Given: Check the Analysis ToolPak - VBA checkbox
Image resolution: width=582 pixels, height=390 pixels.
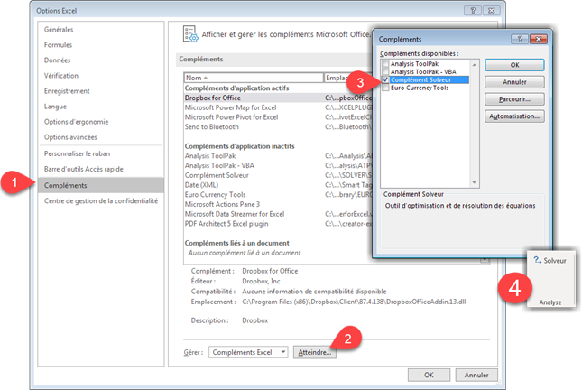Looking at the screenshot, I should pyautogui.click(x=386, y=71).
